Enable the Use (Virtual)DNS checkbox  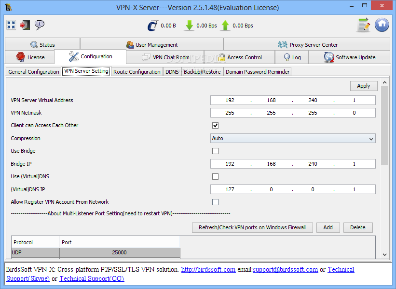tap(216, 176)
